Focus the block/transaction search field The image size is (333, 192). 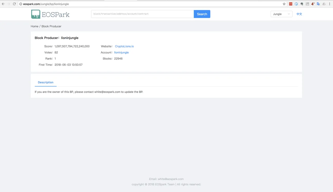[x=143, y=14]
